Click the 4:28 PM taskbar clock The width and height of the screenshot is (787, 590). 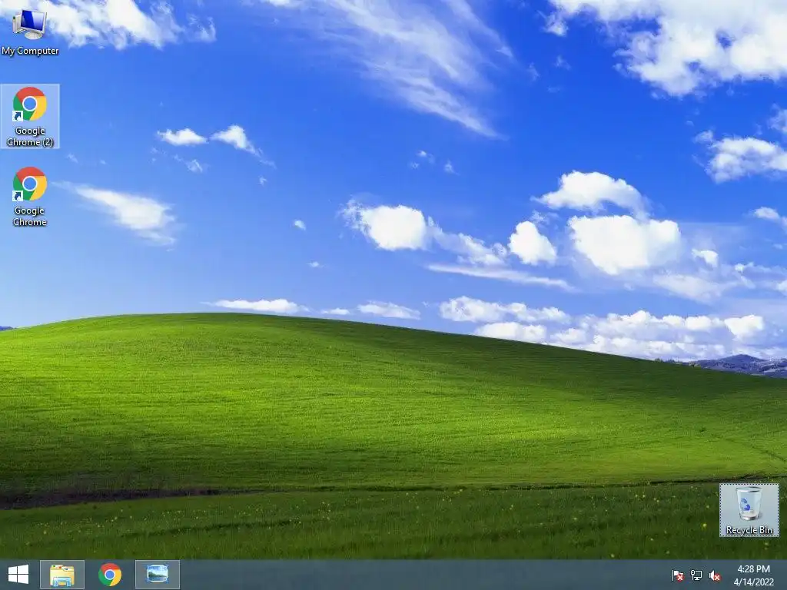pos(753,575)
